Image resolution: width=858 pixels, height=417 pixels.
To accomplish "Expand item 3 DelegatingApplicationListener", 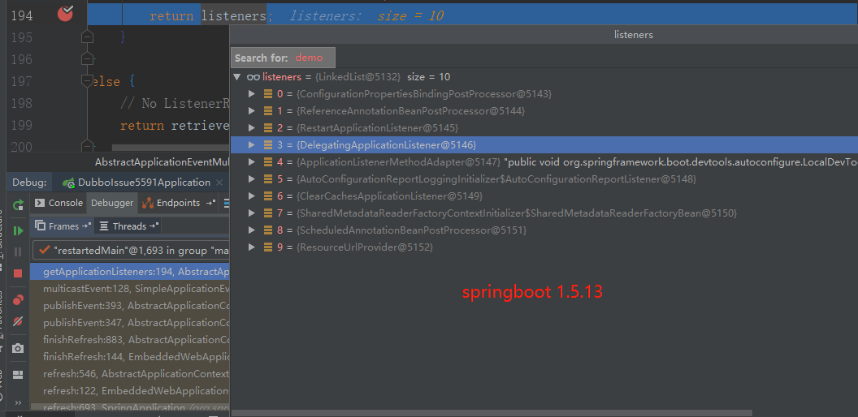I will [252, 145].
